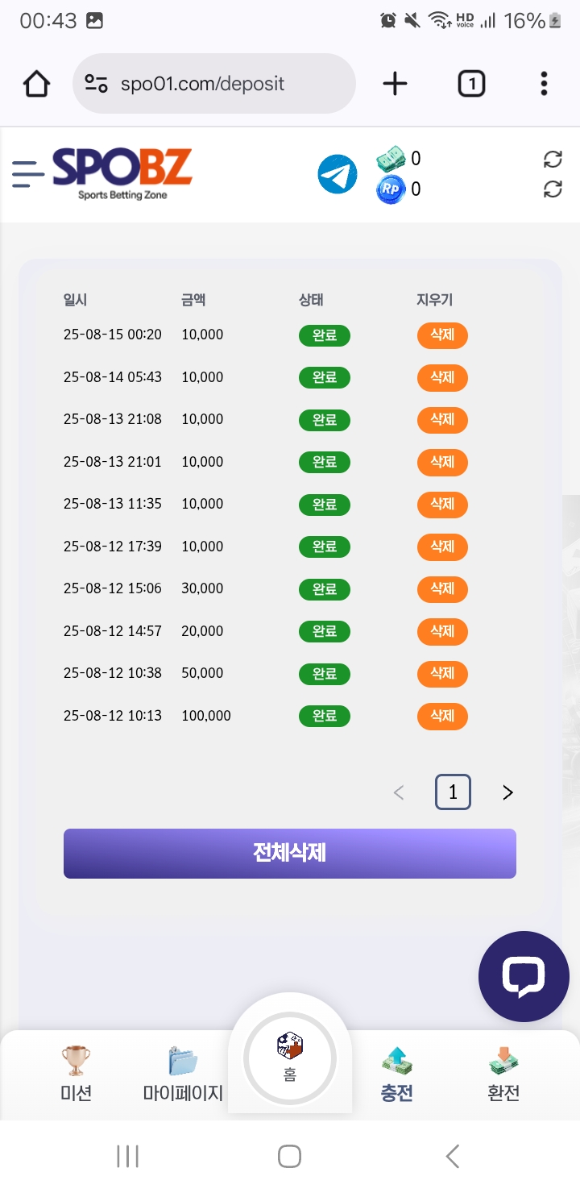The width and height of the screenshot is (580, 1193).
Task: Open the 마이페이지 tab
Action: (183, 1074)
